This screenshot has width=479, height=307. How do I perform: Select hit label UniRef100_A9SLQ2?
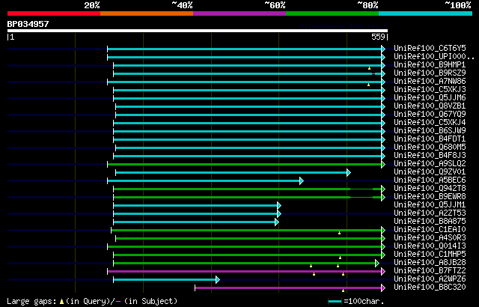430,164
